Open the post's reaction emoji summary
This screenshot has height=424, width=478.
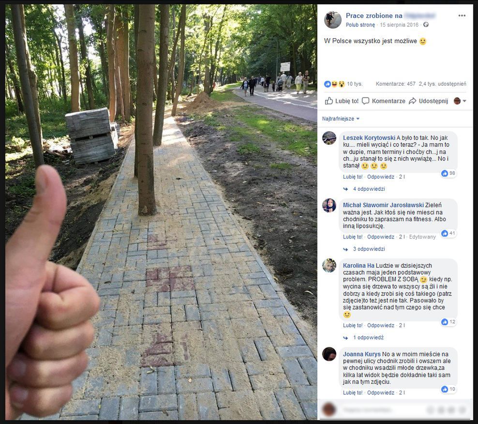tap(334, 84)
